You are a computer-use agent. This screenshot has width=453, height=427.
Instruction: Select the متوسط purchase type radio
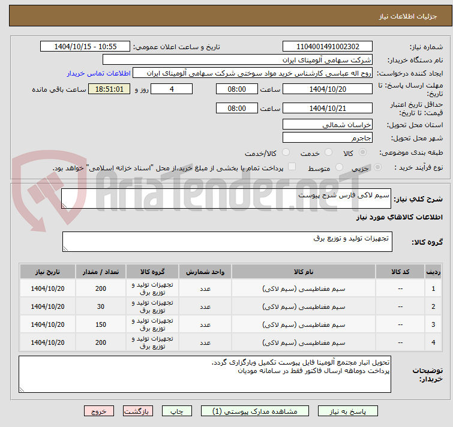coord(339,167)
